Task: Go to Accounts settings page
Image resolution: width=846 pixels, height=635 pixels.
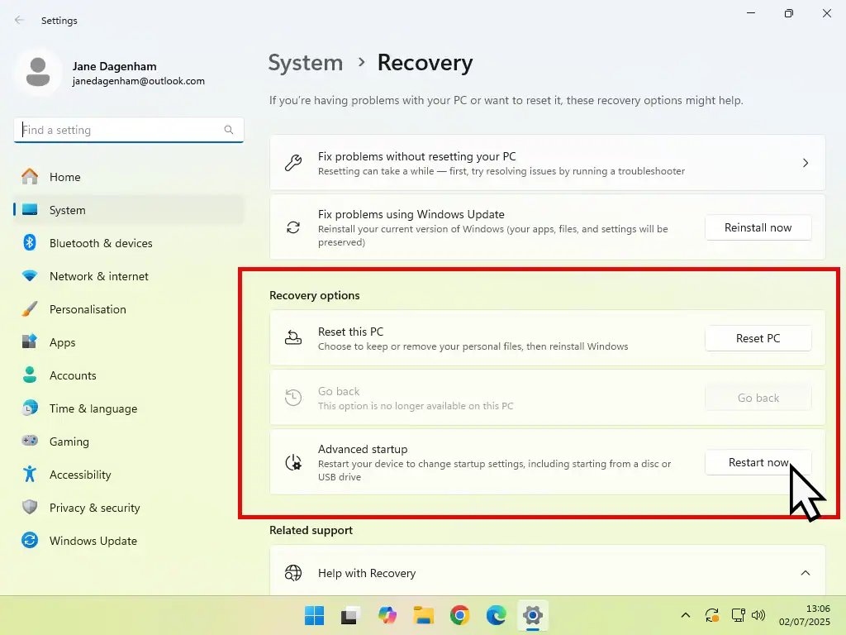Action: point(73,375)
